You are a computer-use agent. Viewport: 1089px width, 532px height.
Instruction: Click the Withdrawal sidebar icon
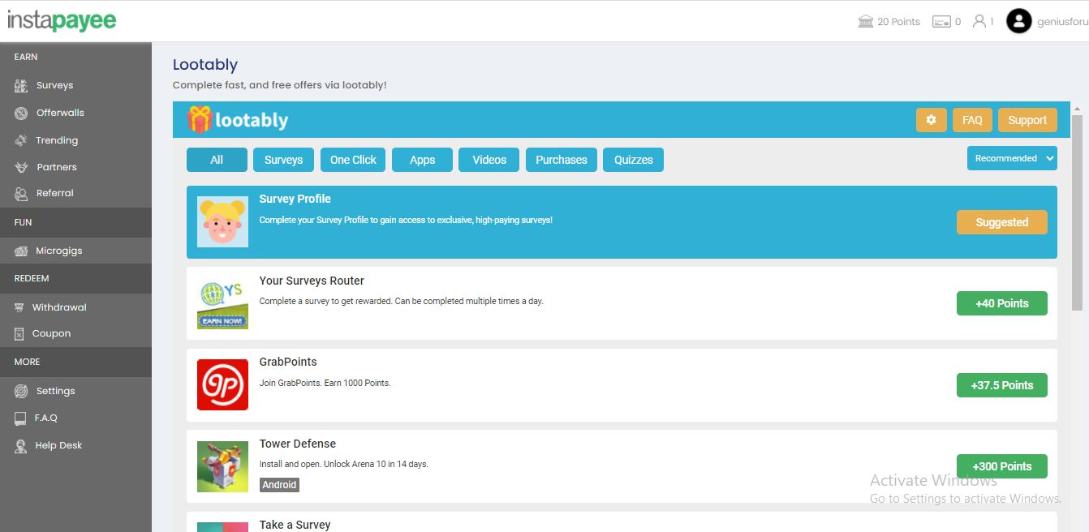(x=19, y=307)
